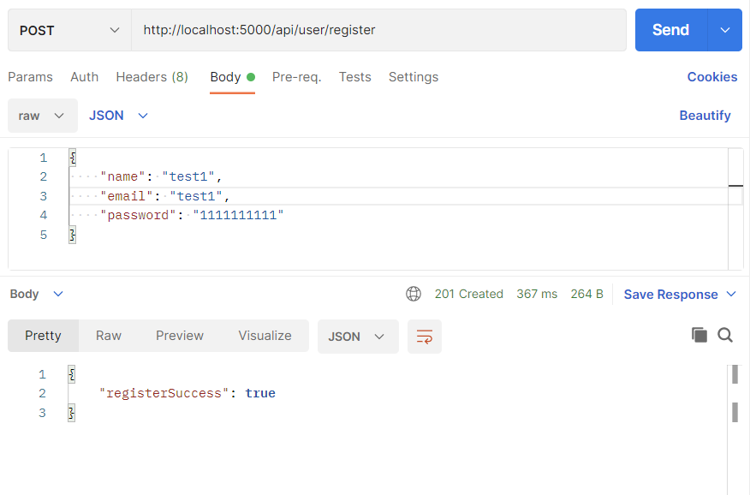Click Beautify to format the body

click(705, 116)
